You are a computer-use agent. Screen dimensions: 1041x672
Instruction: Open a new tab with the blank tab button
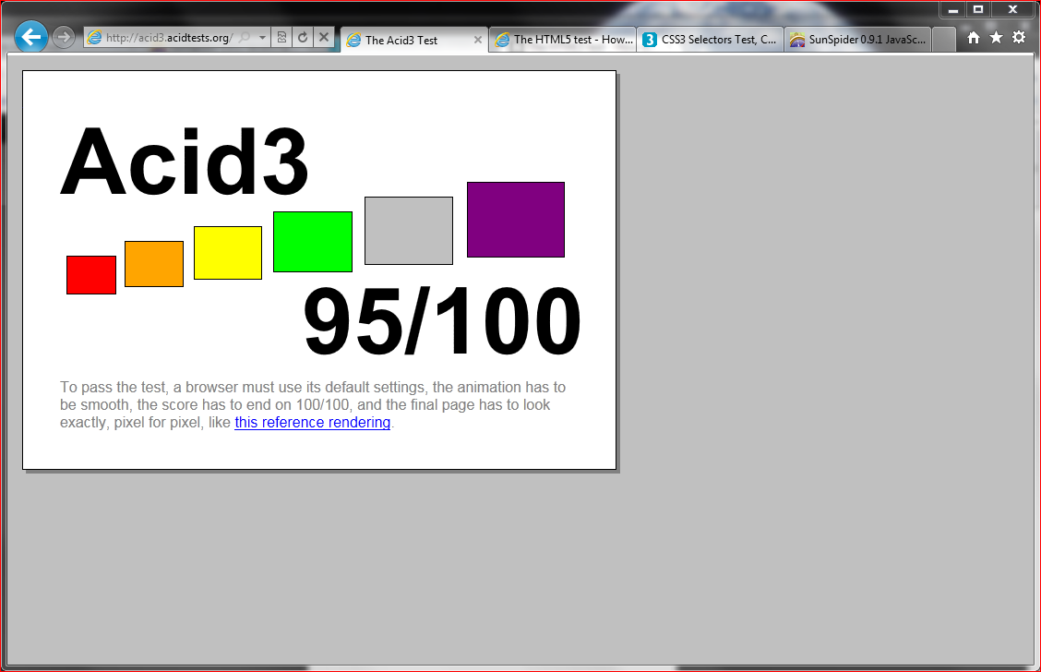(x=943, y=40)
